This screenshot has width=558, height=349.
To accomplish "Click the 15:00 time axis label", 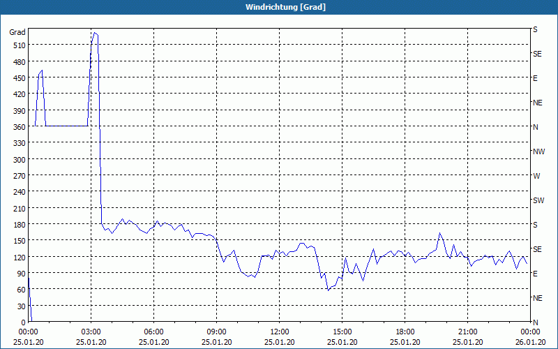I will [342, 332].
